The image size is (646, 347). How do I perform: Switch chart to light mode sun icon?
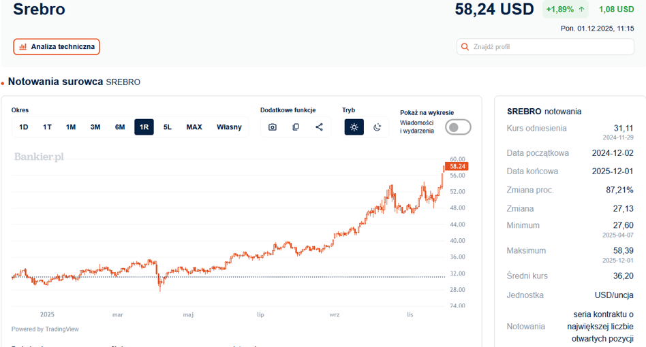coord(354,127)
